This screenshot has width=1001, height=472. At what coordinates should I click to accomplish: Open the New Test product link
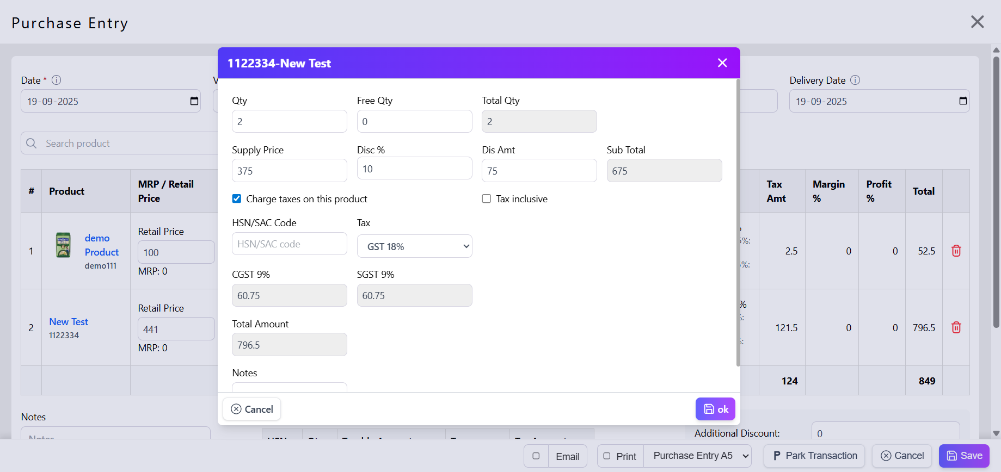69,322
